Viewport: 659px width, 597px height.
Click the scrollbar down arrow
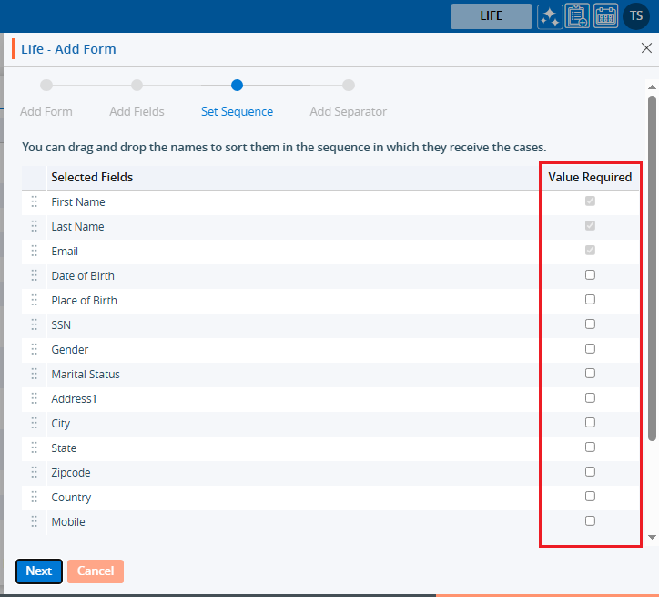(x=652, y=538)
